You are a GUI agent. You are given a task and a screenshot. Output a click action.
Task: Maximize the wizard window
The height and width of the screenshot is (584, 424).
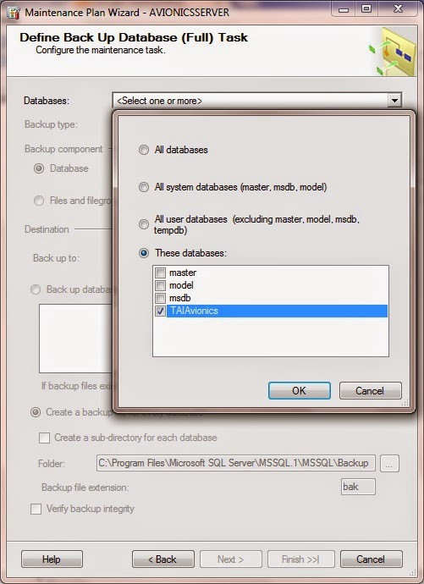(x=366, y=9)
